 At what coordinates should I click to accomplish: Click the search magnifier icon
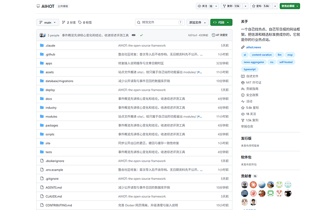[139, 22]
